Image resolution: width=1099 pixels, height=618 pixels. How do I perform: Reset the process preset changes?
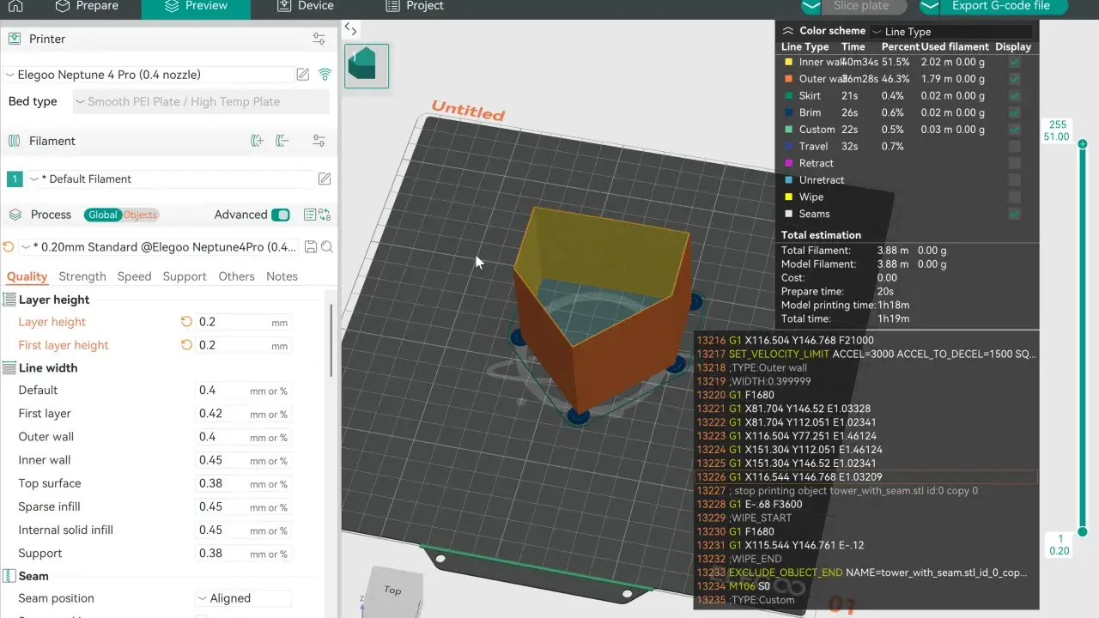[9, 247]
